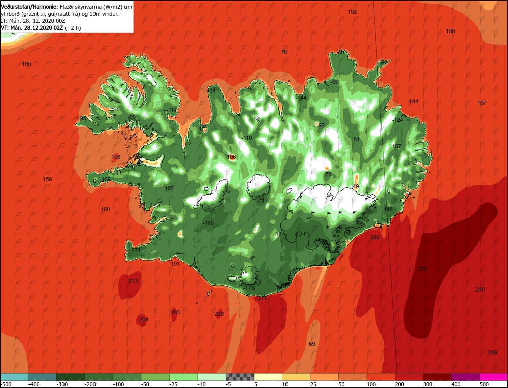Click the -78 value north of the glacier
Image resolution: width=508 pixels, height=388 pixels.
click(x=328, y=174)
